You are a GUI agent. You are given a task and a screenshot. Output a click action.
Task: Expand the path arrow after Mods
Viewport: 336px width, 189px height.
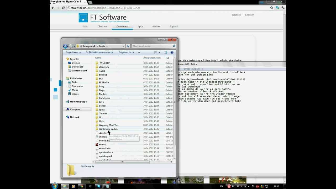pyautogui.click(x=107, y=46)
